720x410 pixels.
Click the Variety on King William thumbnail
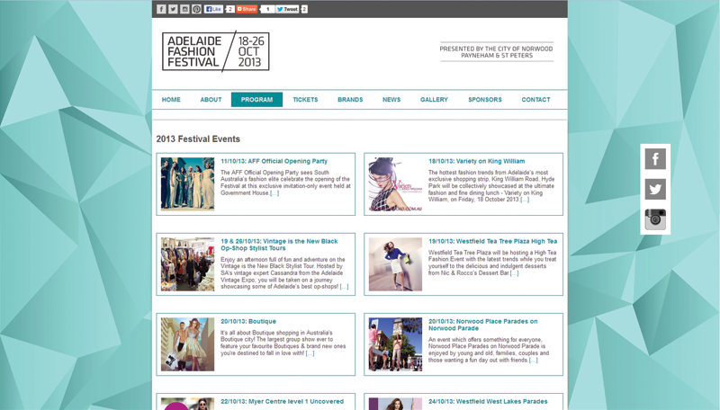pyautogui.click(x=395, y=184)
